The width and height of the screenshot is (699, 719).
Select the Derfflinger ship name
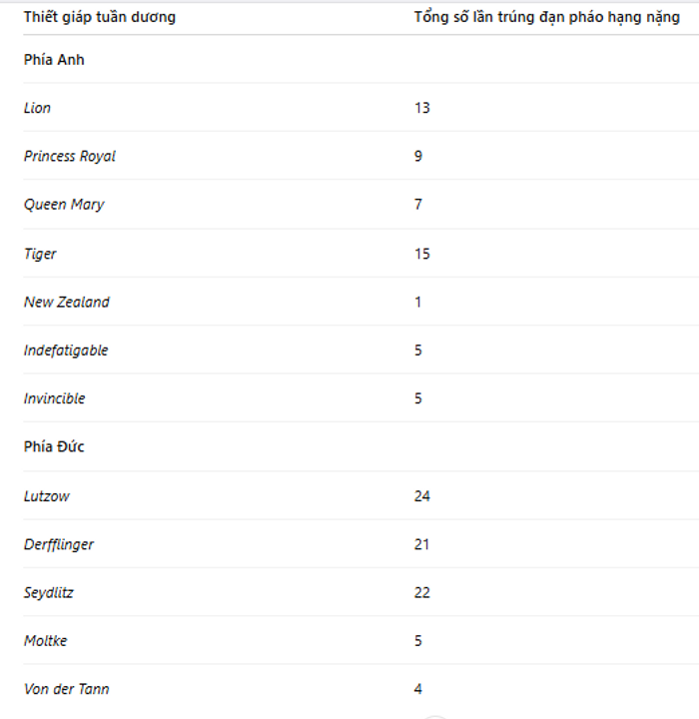[59, 544]
